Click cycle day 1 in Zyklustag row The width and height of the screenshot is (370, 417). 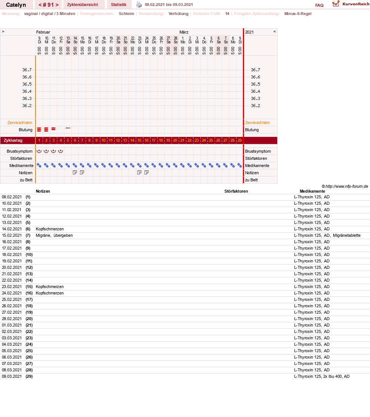[39, 140]
